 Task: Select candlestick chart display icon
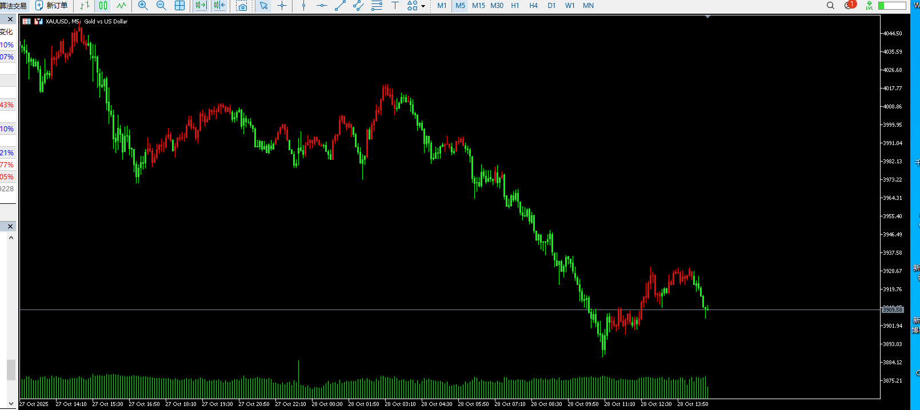pos(103,6)
